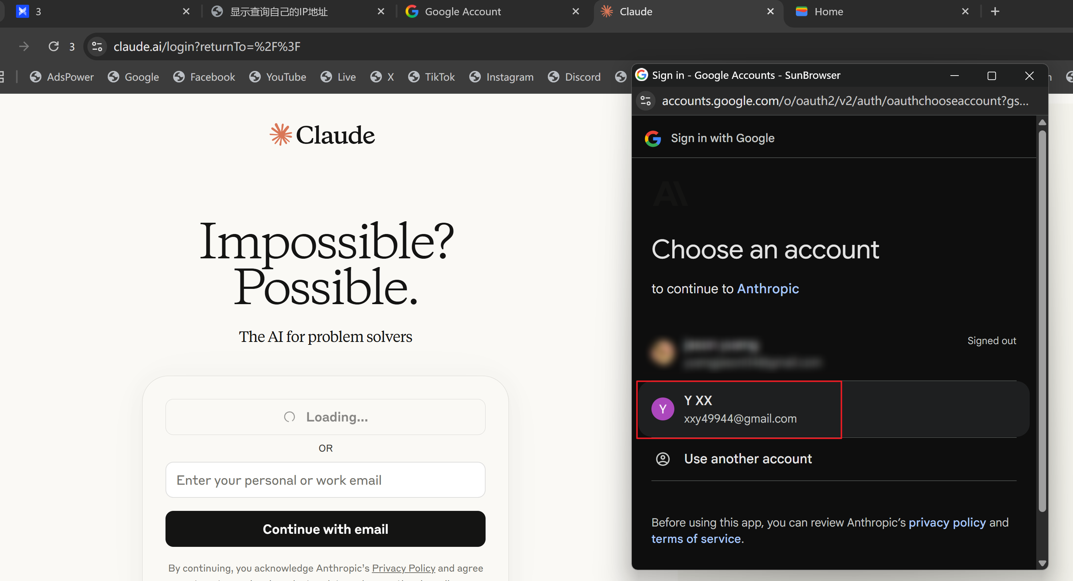Screen dimensions: 1073x581
Task: Click Use another account
Action: [x=834, y=459]
